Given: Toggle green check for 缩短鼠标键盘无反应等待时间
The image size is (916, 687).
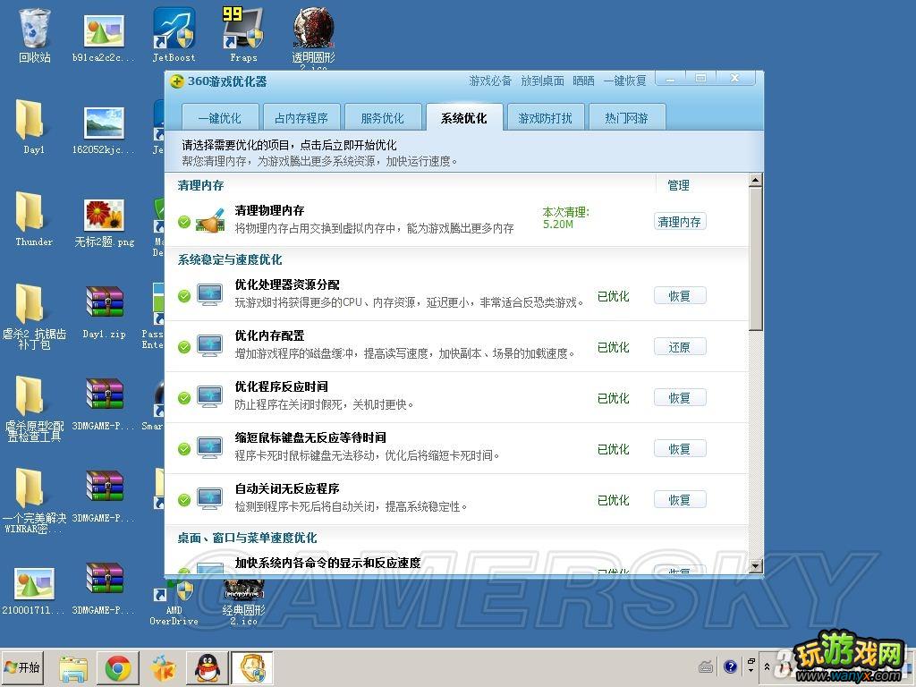Looking at the screenshot, I should (x=184, y=449).
